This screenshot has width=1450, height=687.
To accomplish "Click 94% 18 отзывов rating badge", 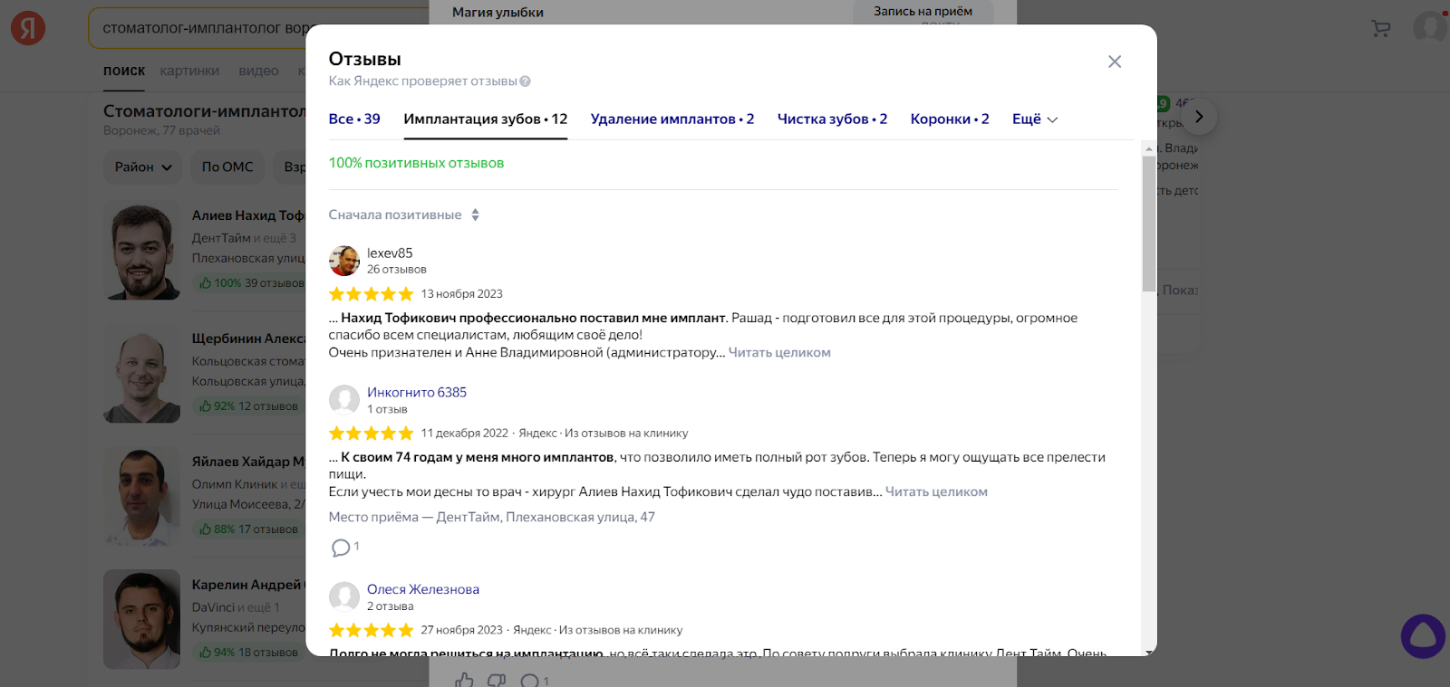I will 249,653.
